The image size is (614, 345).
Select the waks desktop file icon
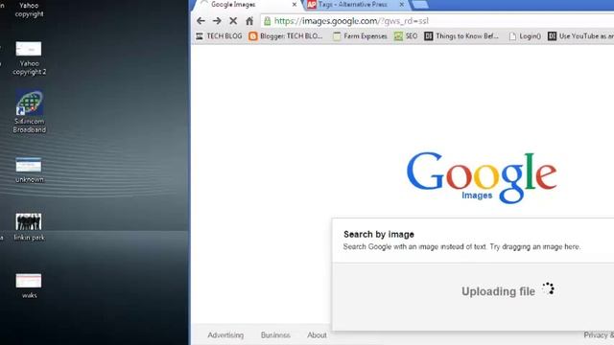[29, 286]
